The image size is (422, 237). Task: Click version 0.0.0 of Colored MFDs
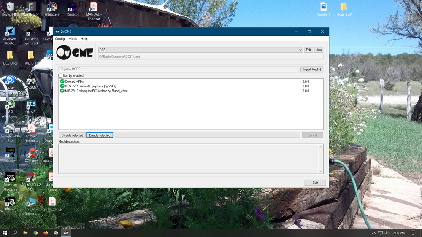(x=306, y=81)
